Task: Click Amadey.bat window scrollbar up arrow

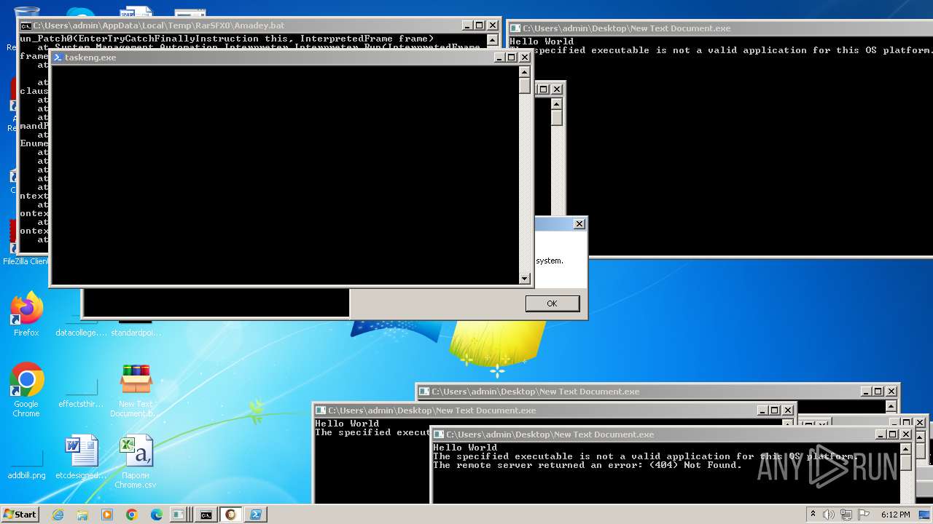Action: click(x=492, y=40)
